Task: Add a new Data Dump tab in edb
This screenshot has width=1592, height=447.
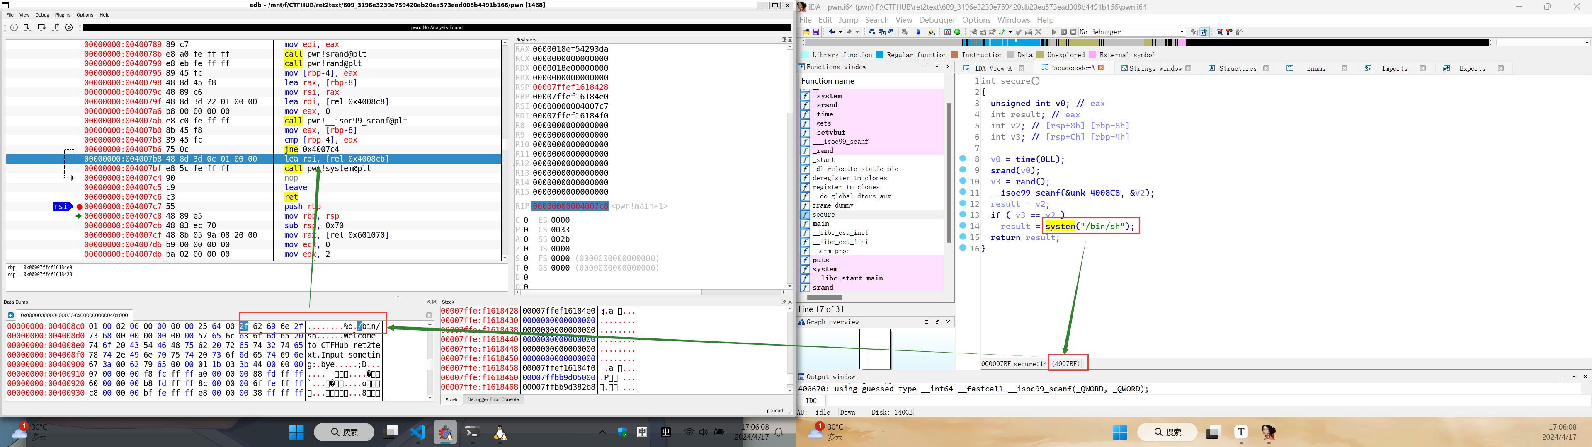Action: pos(10,316)
